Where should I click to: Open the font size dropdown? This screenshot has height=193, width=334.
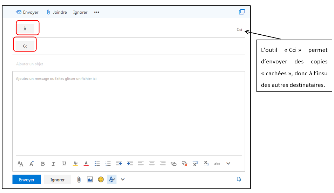(32, 164)
